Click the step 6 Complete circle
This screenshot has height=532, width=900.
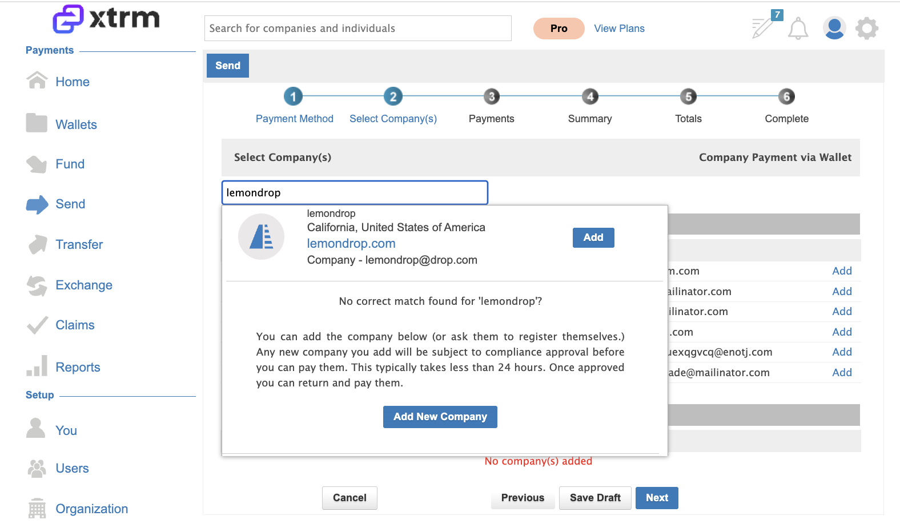pos(786,96)
